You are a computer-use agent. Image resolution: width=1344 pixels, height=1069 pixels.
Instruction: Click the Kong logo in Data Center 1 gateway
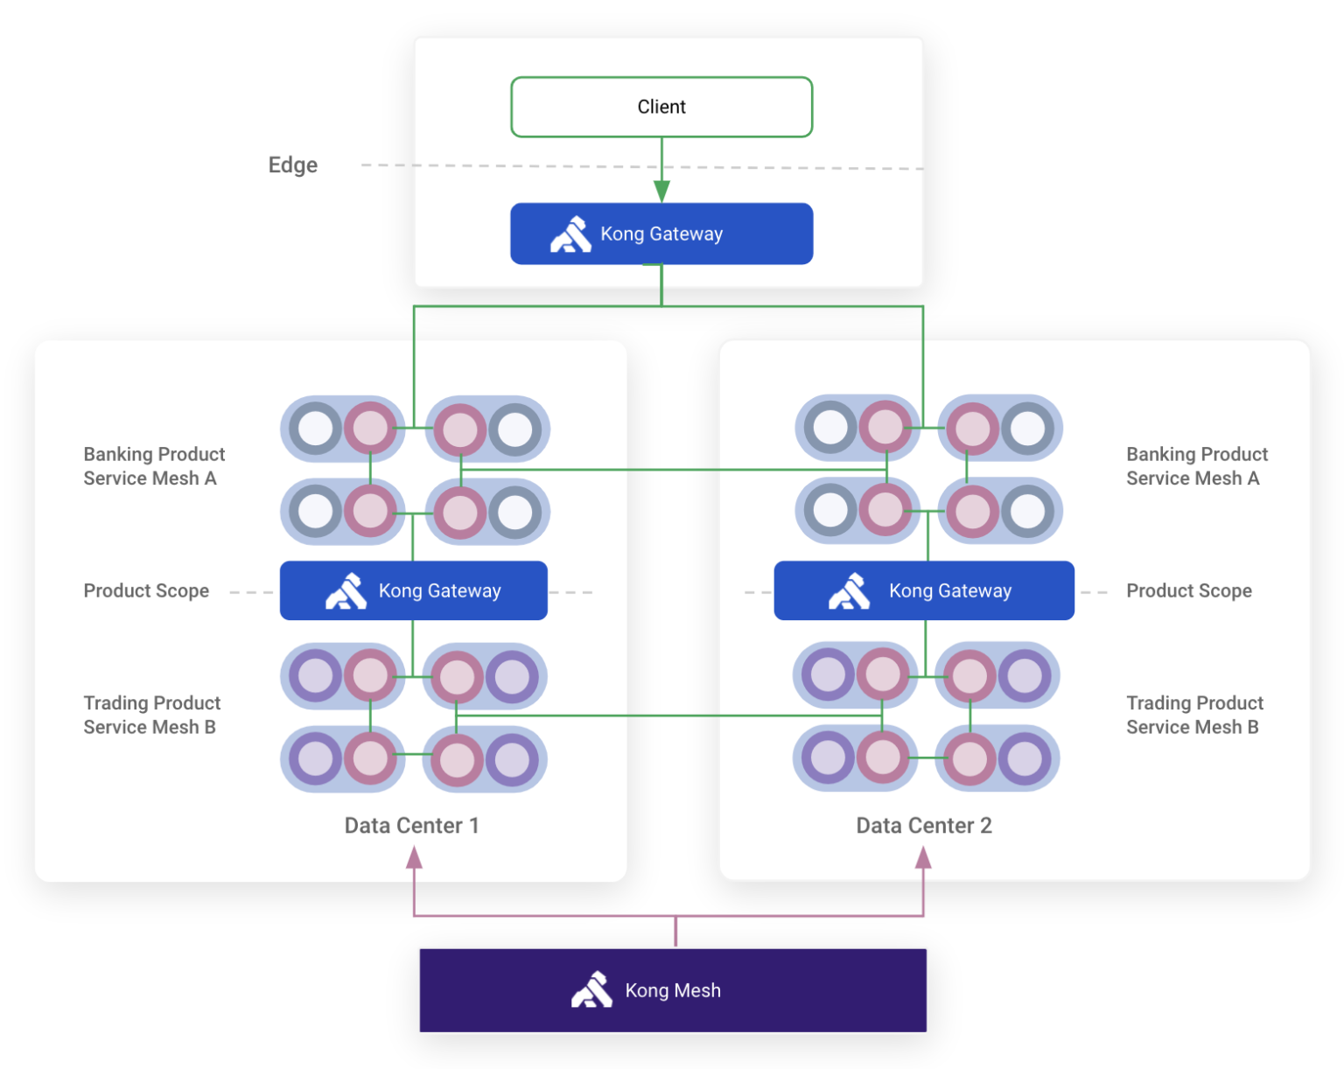346,591
